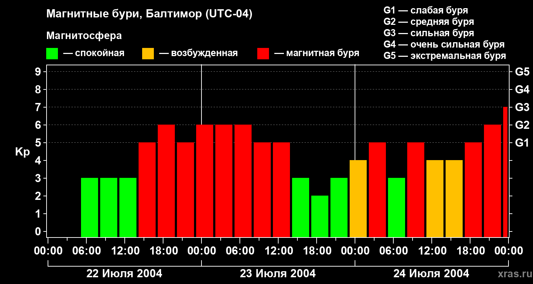Click the legend line 'G3 — сильная буря'

(x=429, y=33)
